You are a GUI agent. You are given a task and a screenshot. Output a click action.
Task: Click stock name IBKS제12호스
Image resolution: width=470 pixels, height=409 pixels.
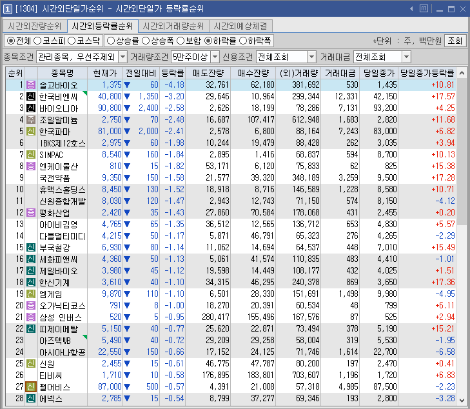click(x=63, y=143)
